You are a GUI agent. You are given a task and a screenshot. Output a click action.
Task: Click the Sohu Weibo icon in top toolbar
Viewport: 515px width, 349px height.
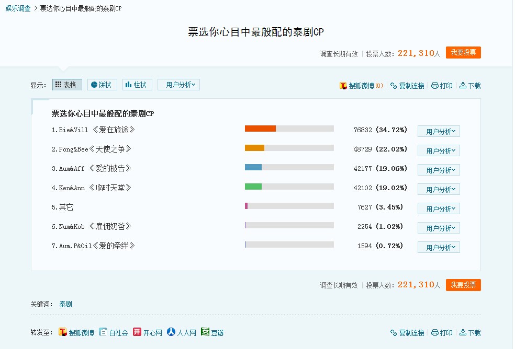coord(343,86)
